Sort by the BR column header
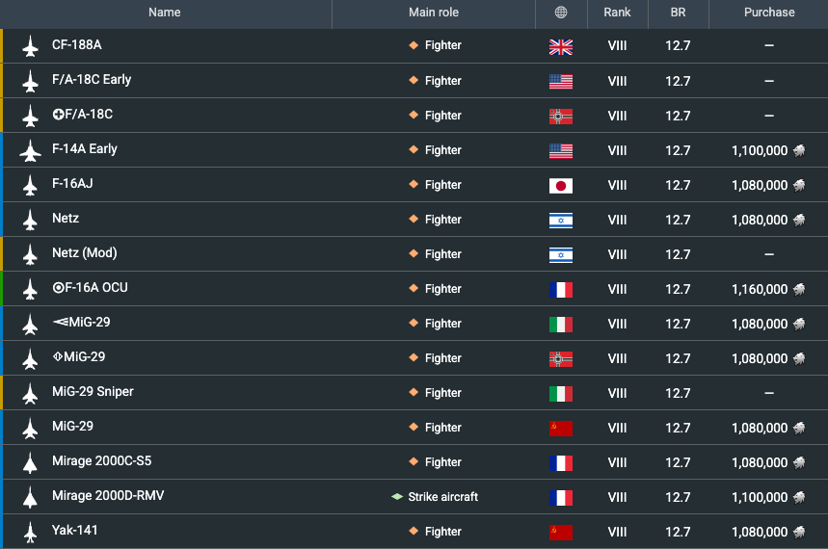Screen dimensions: 828x549 coord(678,13)
